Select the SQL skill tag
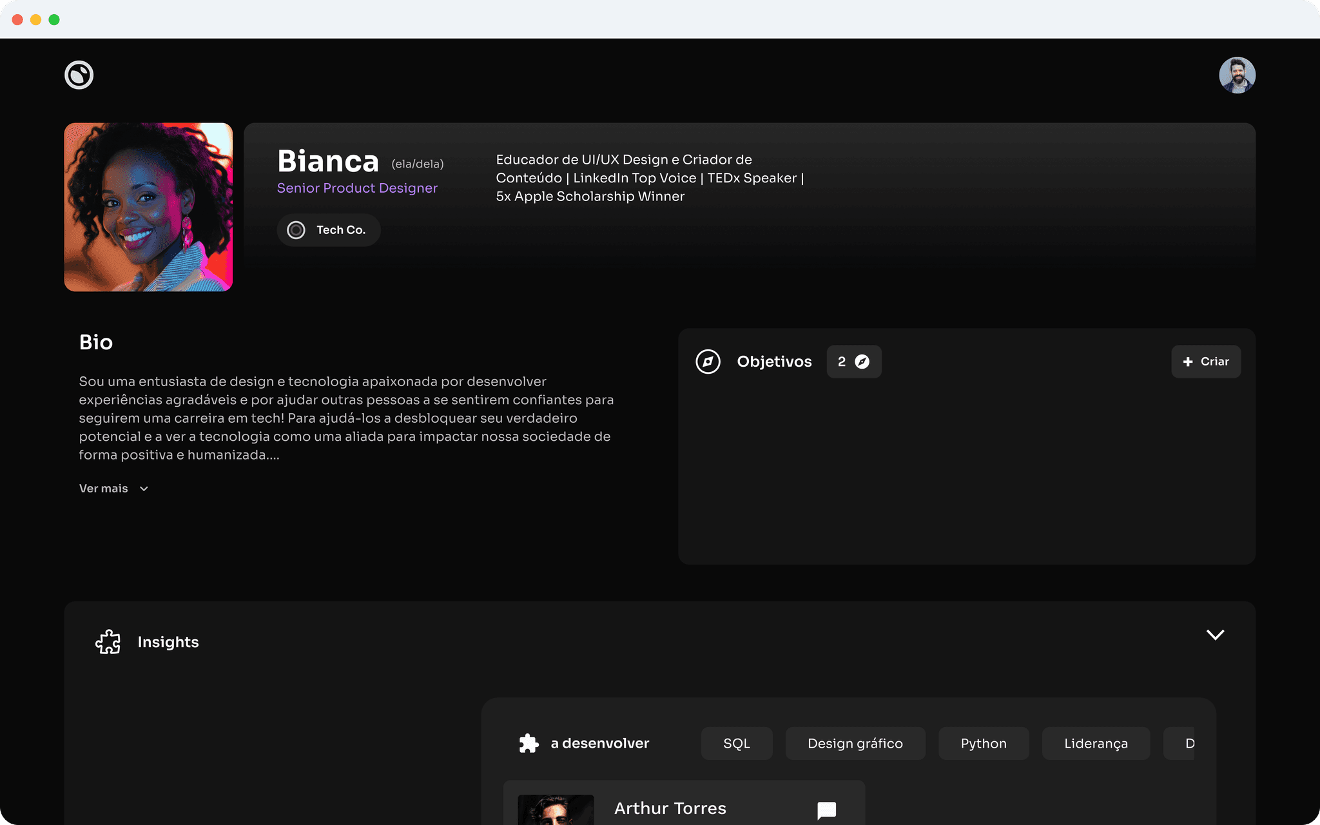The height and width of the screenshot is (825, 1320). tap(736, 743)
